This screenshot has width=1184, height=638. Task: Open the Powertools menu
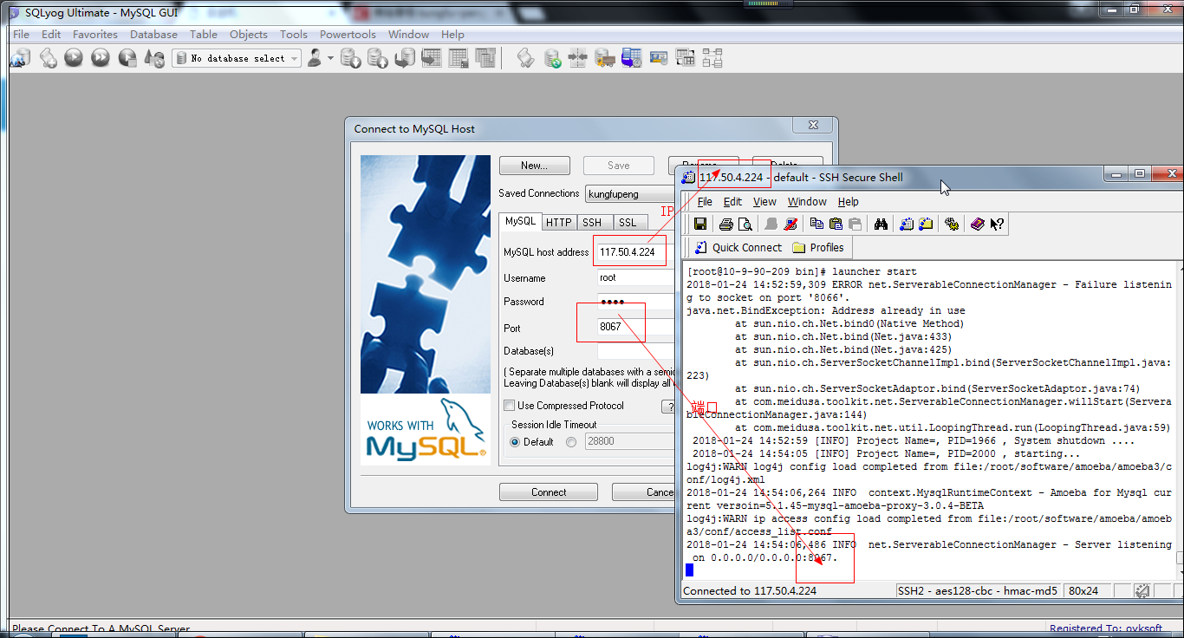(x=348, y=35)
